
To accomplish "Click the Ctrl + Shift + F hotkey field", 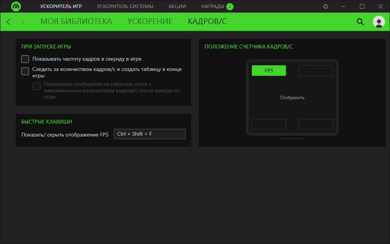I will tap(149, 134).
